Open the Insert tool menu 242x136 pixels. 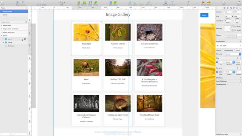pos(3,3)
